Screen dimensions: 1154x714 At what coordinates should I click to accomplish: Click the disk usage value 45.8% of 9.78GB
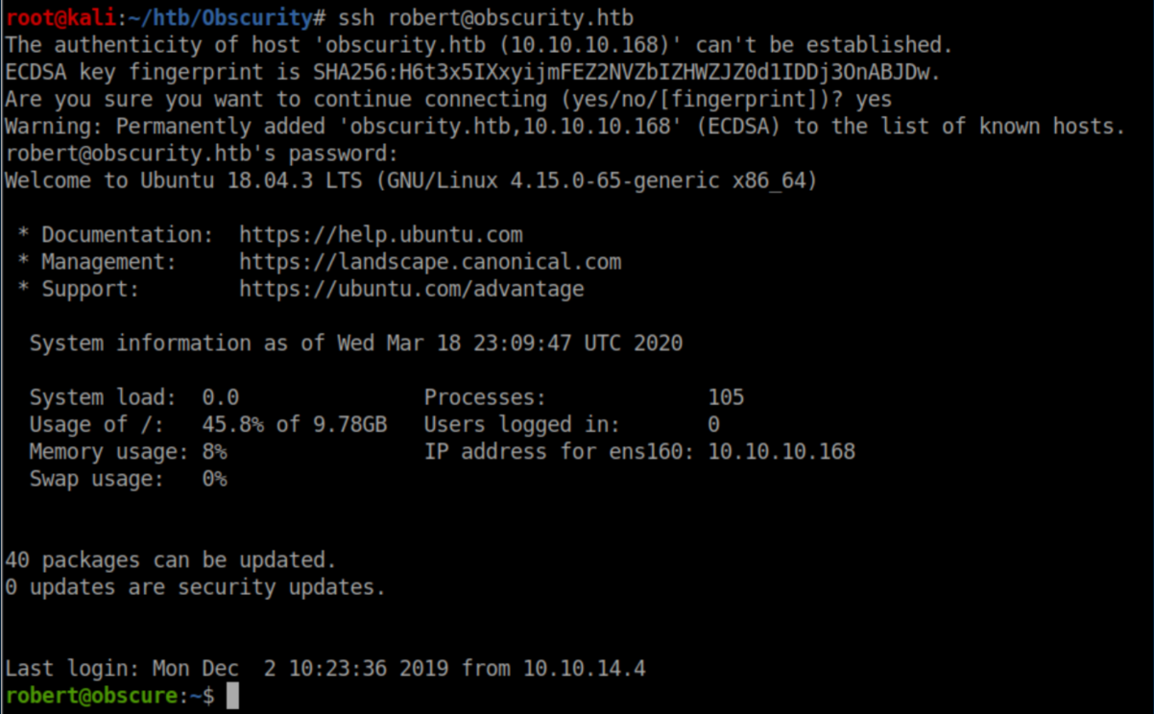point(294,424)
